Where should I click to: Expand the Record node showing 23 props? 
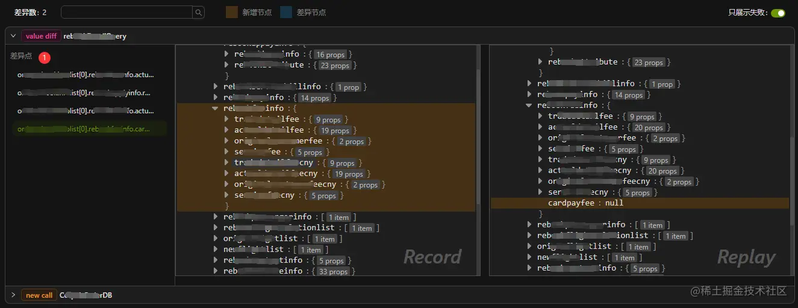[226, 65]
